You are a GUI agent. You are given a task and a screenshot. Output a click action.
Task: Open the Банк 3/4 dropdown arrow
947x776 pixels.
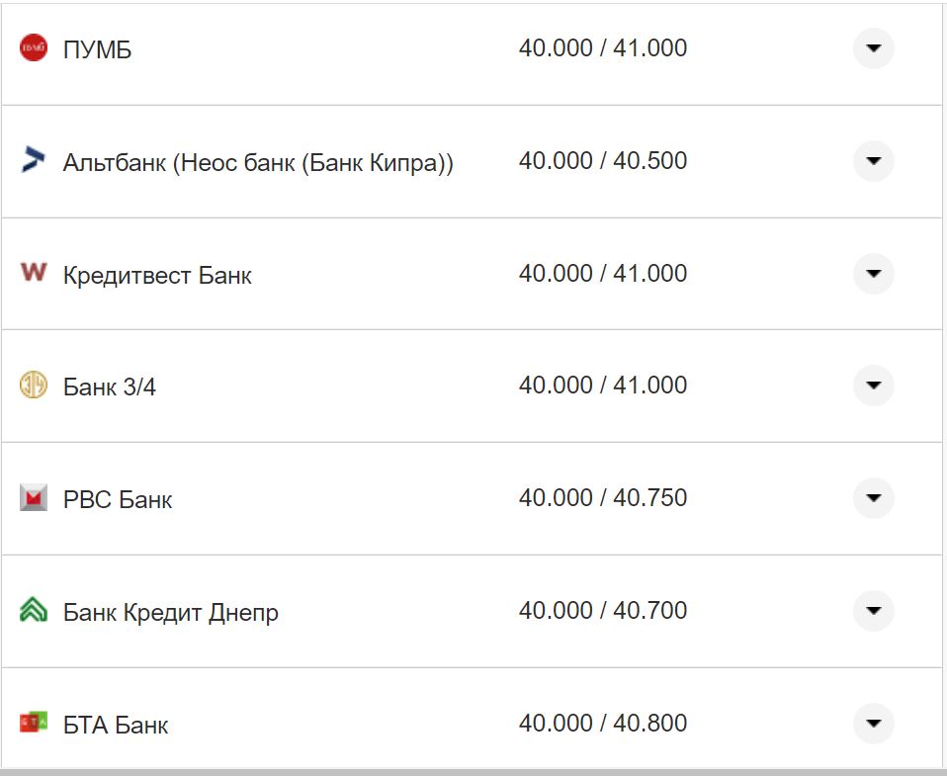[x=873, y=386]
